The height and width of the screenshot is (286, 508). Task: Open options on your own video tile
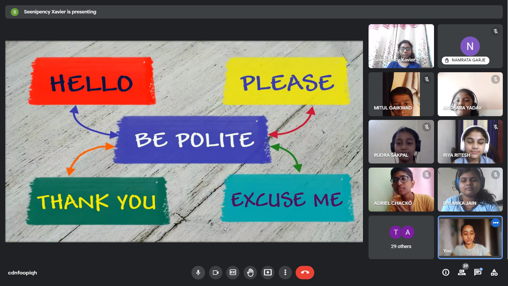[x=495, y=223]
